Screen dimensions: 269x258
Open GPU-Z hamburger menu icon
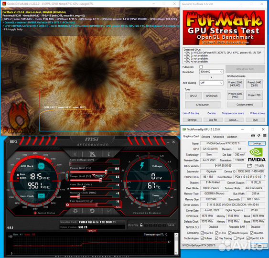coord(265,136)
